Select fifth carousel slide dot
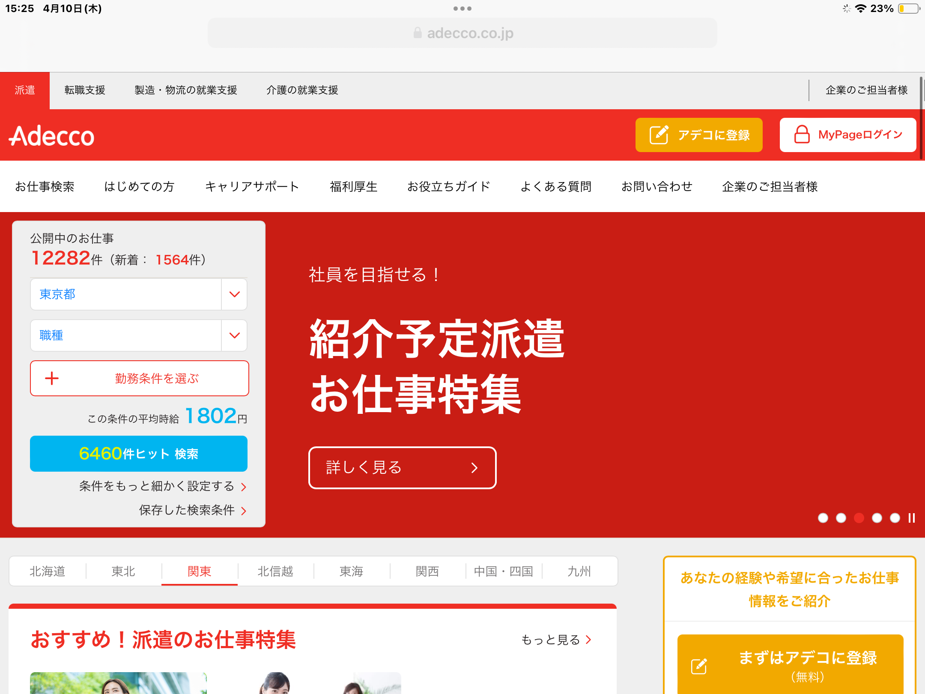The width and height of the screenshot is (925, 694). click(895, 518)
